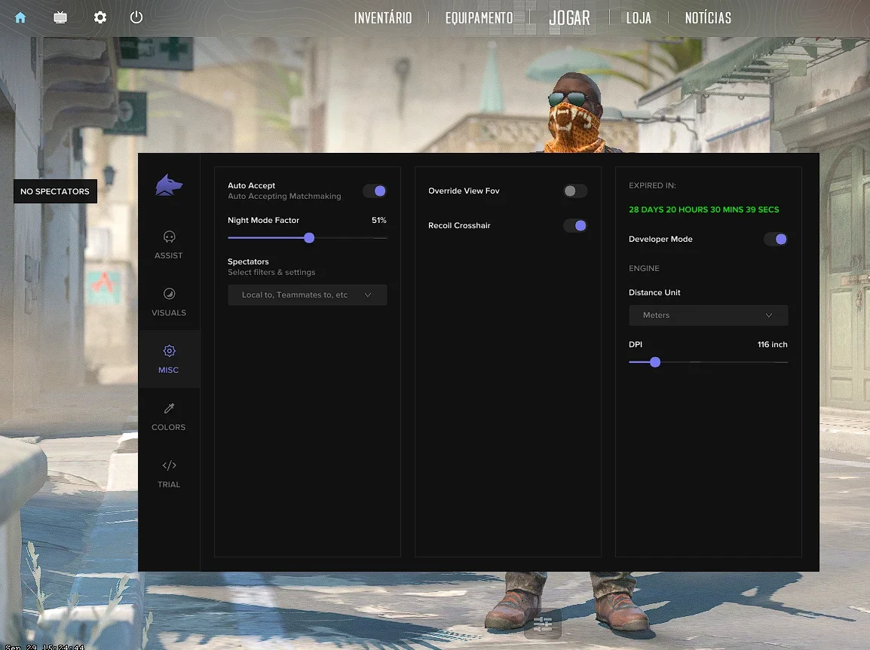Adjust the Night Mode Factor slider handle
This screenshot has width=870, height=650.
pyautogui.click(x=309, y=238)
